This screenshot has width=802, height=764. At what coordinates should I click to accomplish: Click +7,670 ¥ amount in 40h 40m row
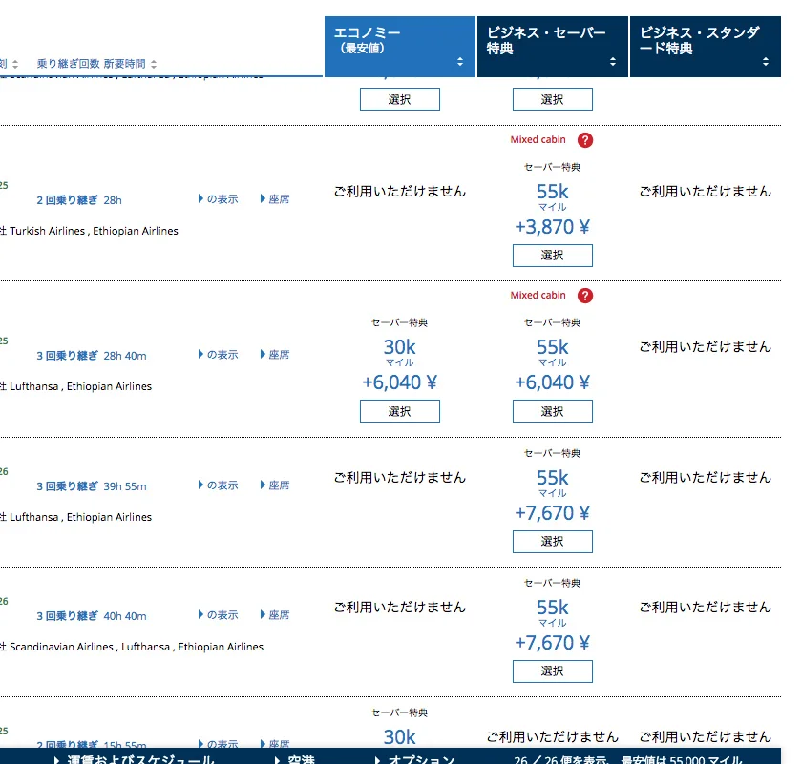click(x=553, y=642)
